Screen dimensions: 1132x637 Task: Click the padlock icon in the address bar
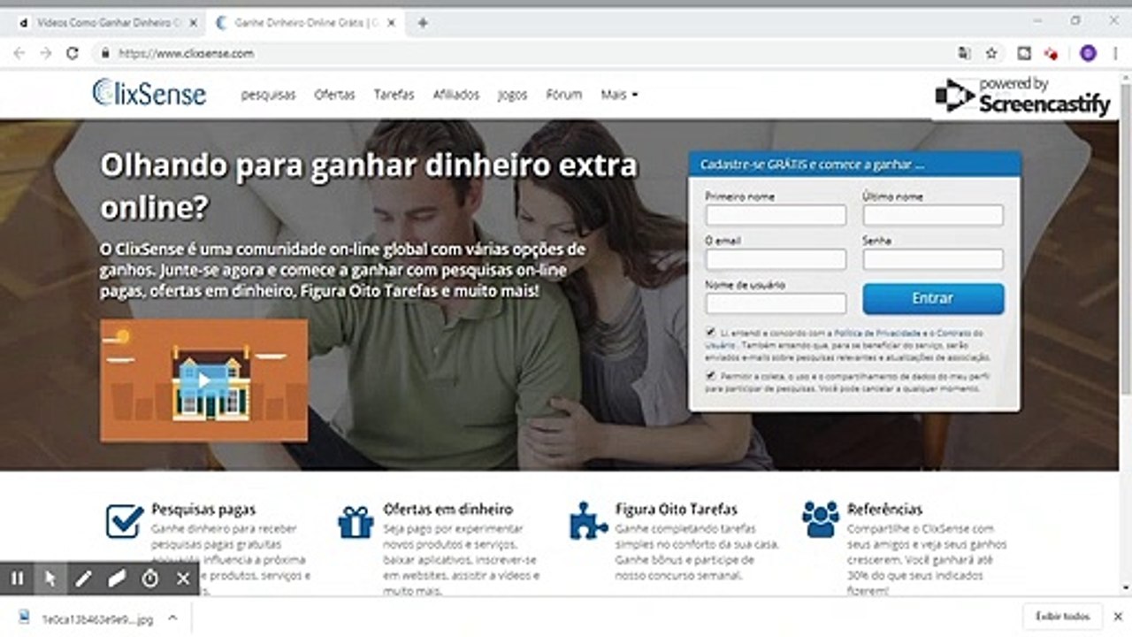[x=105, y=53]
